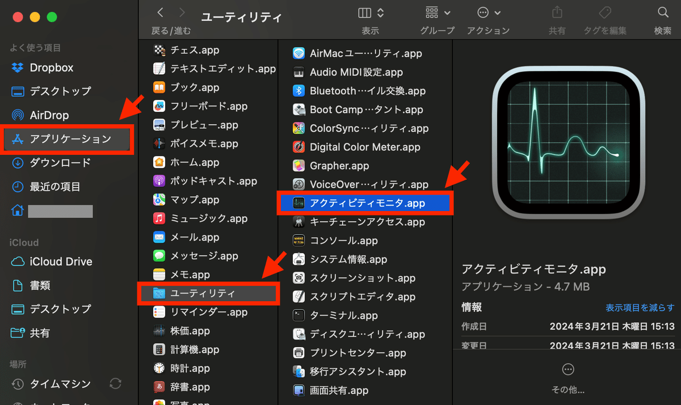The height and width of the screenshot is (405, 681).
Task: Select スクリプトエディタ.app row
Action: point(365,297)
